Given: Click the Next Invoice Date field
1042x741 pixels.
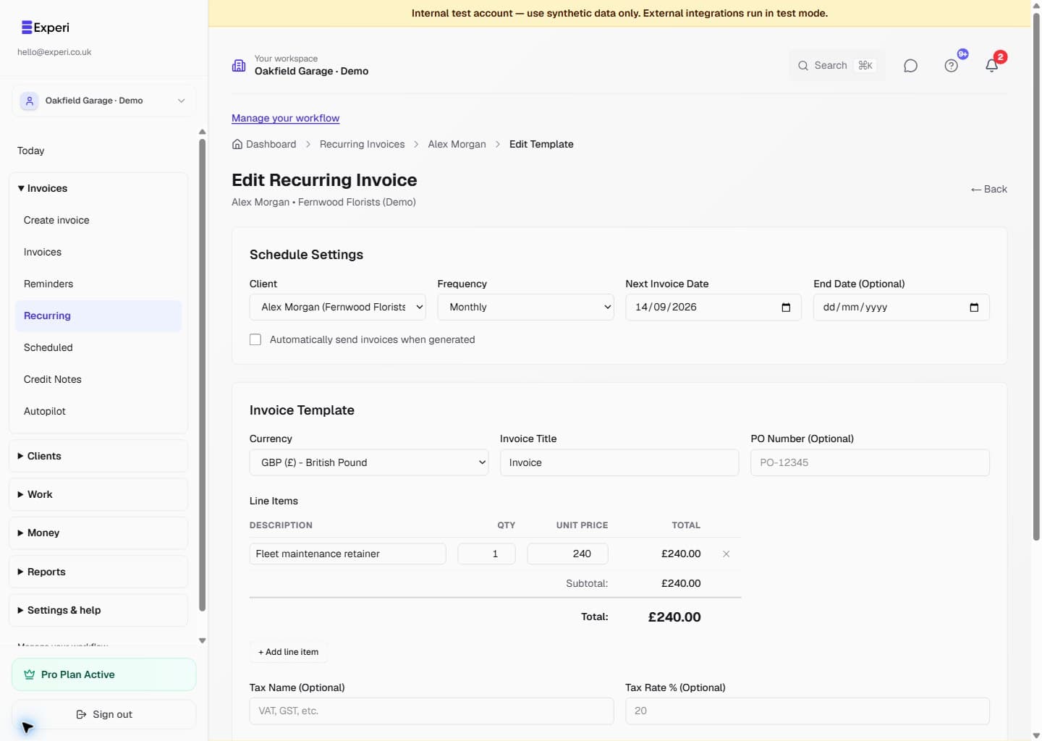Looking at the screenshot, I should (713, 308).
